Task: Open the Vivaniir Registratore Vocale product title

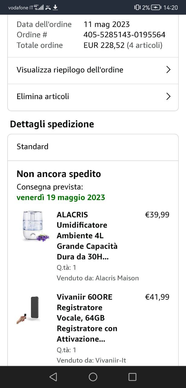Action: (87, 318)
